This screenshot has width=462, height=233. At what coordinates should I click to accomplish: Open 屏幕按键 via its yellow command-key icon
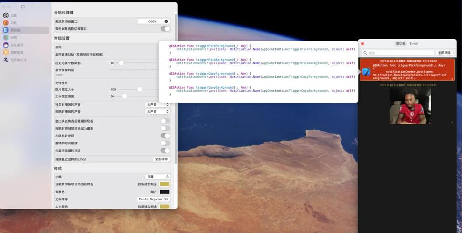point(6,52)
